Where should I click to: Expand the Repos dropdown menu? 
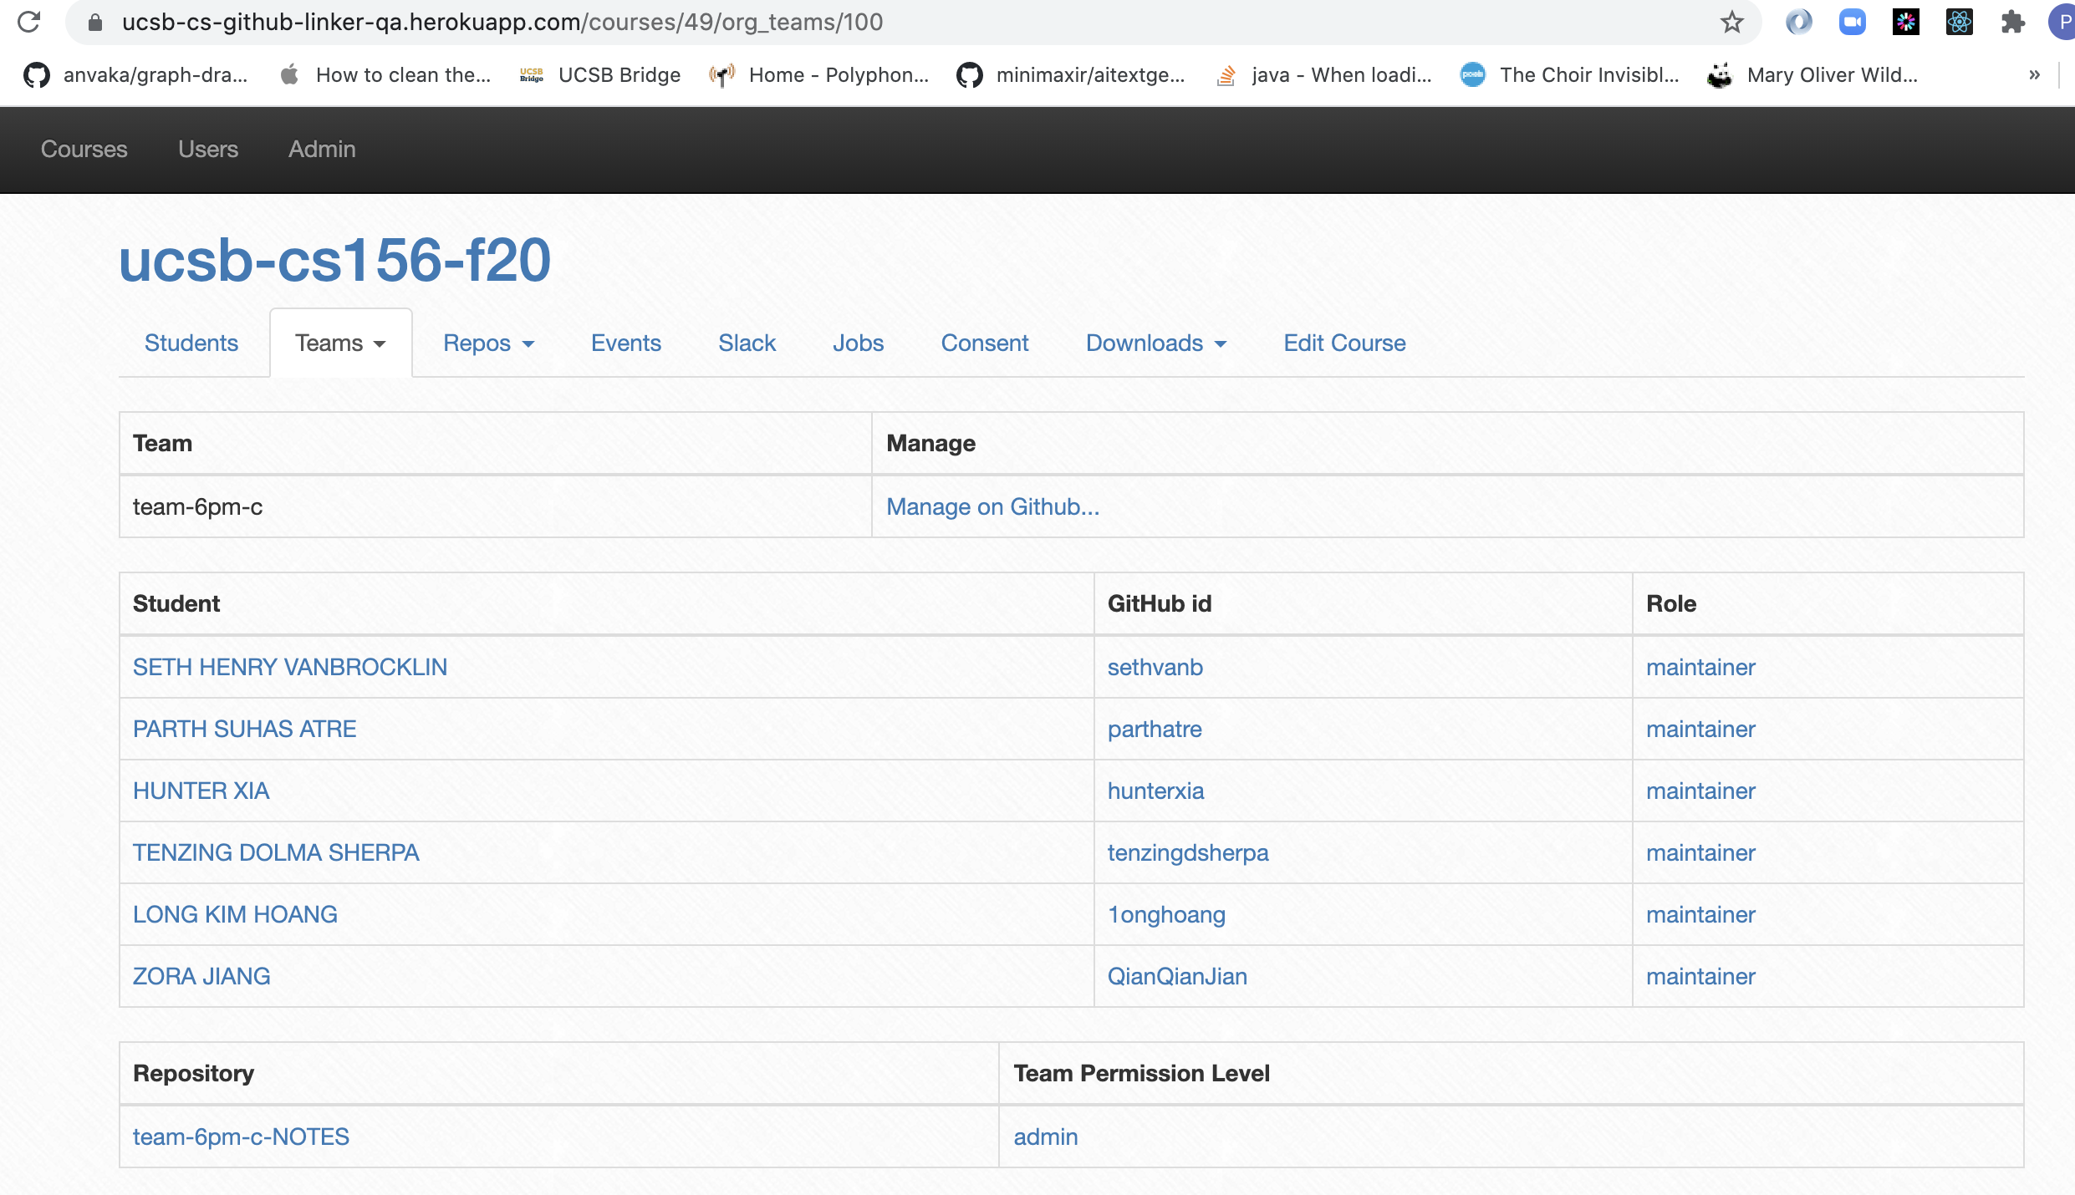tap(488, 343)
